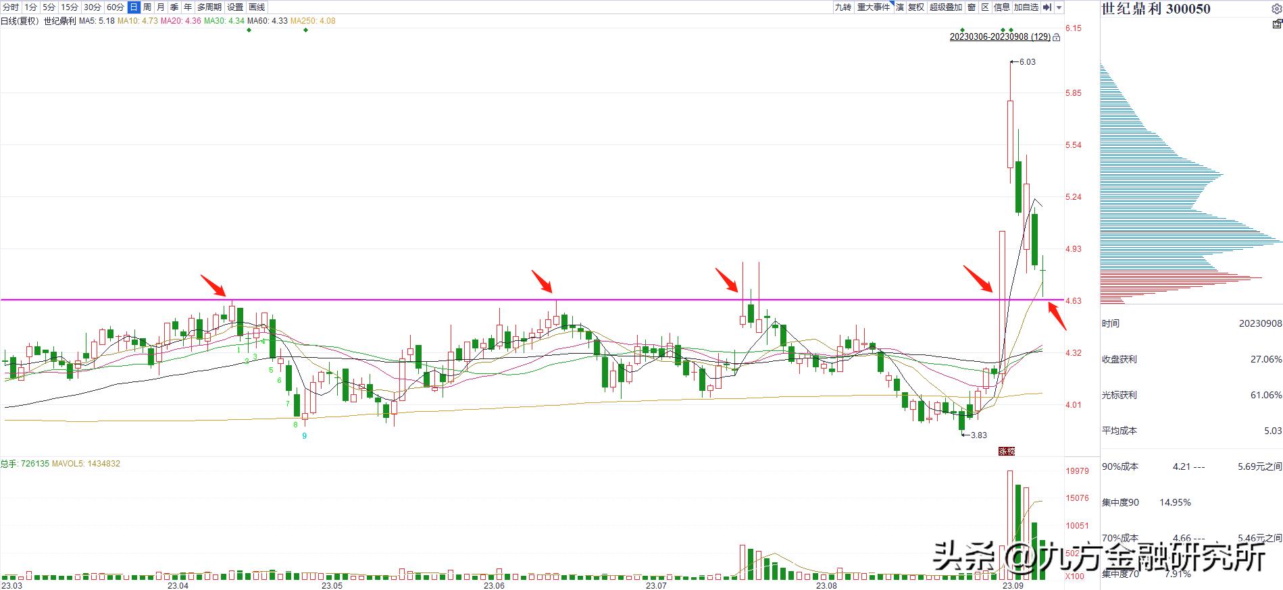Switch to 分时 intraday view

pos(11,7)
